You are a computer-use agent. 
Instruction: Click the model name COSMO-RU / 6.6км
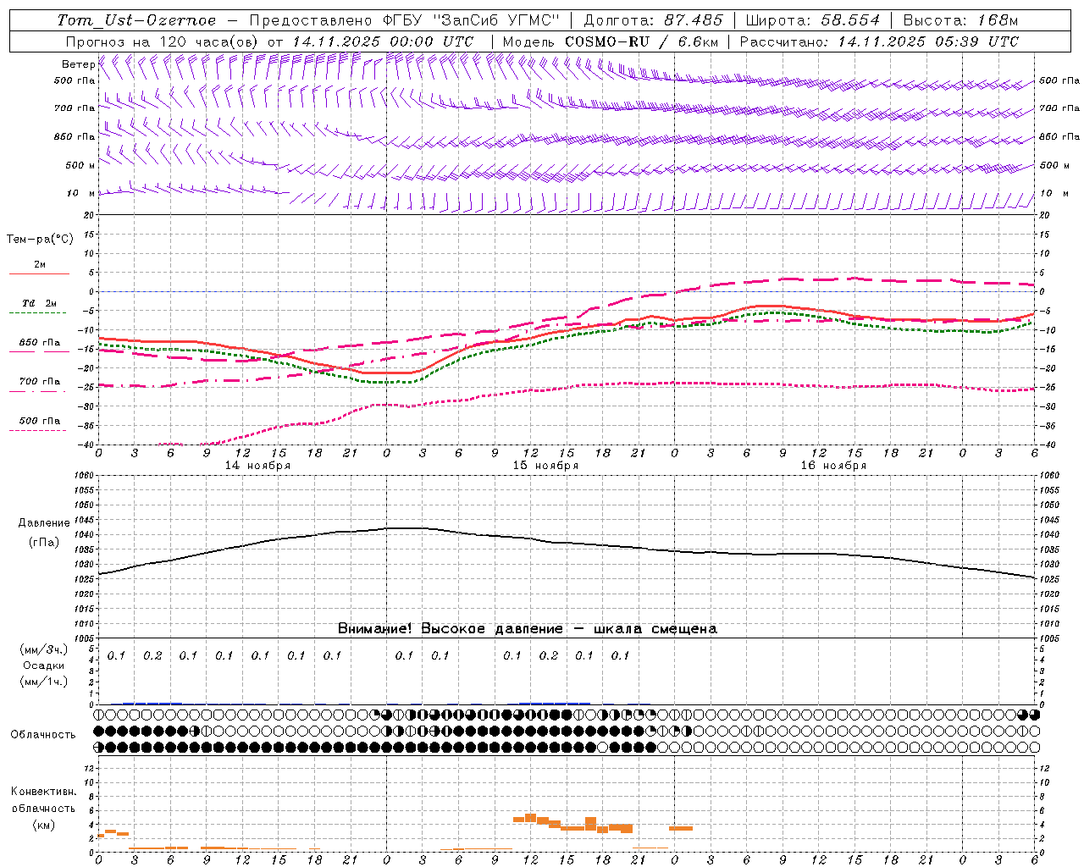point(642,41)
